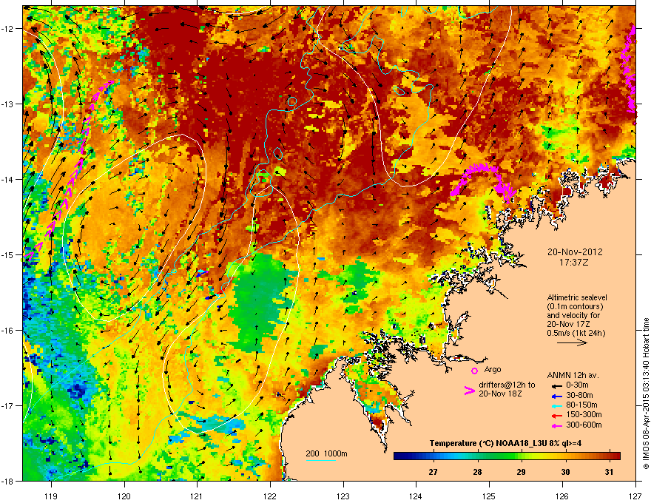Click the yellow colorbar section above 29
This screenshot has width=651, height=503.
(x=522, y=456)
